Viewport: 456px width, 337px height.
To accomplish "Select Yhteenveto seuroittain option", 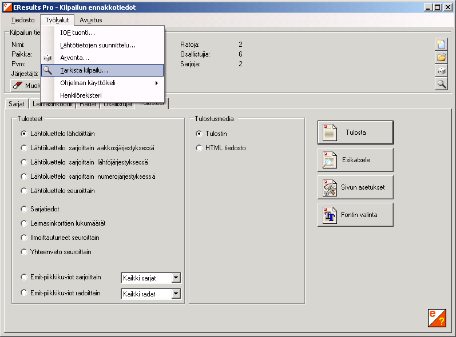I will click(24, 252).
